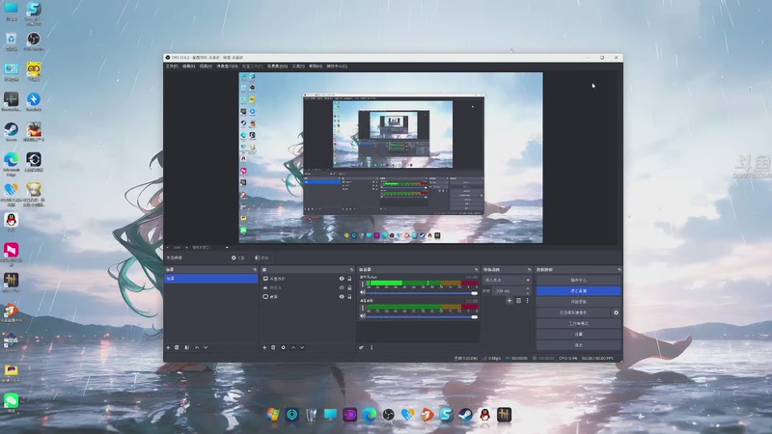The width and height of the screenshot is (772, 434).
Task: Toggle lock on the middle source row
Action: point(349,287)
